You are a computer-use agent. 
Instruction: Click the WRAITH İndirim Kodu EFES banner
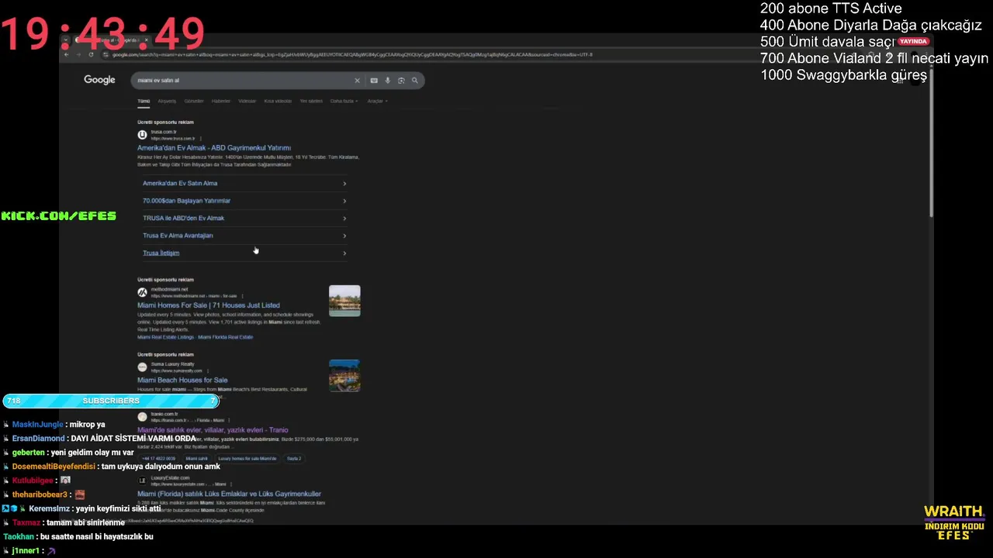click(954, 522)
